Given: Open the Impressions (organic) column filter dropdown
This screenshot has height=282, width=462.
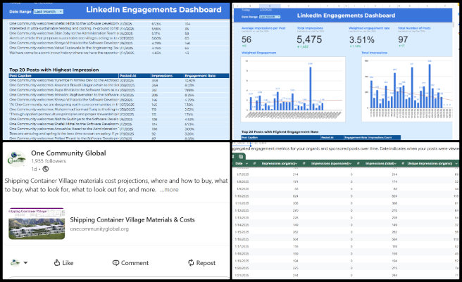Looking at the screenshot, I should (x=296, y=163).
